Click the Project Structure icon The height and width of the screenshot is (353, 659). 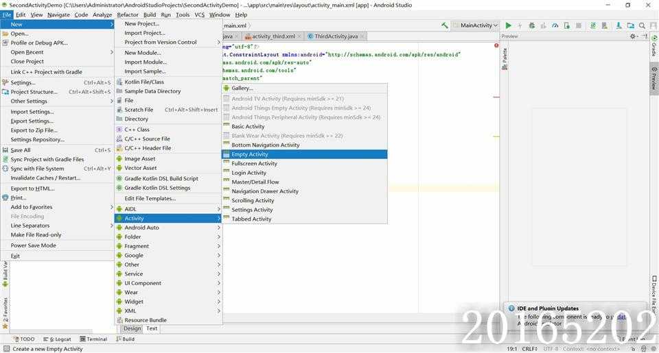[x=5, y=92]
